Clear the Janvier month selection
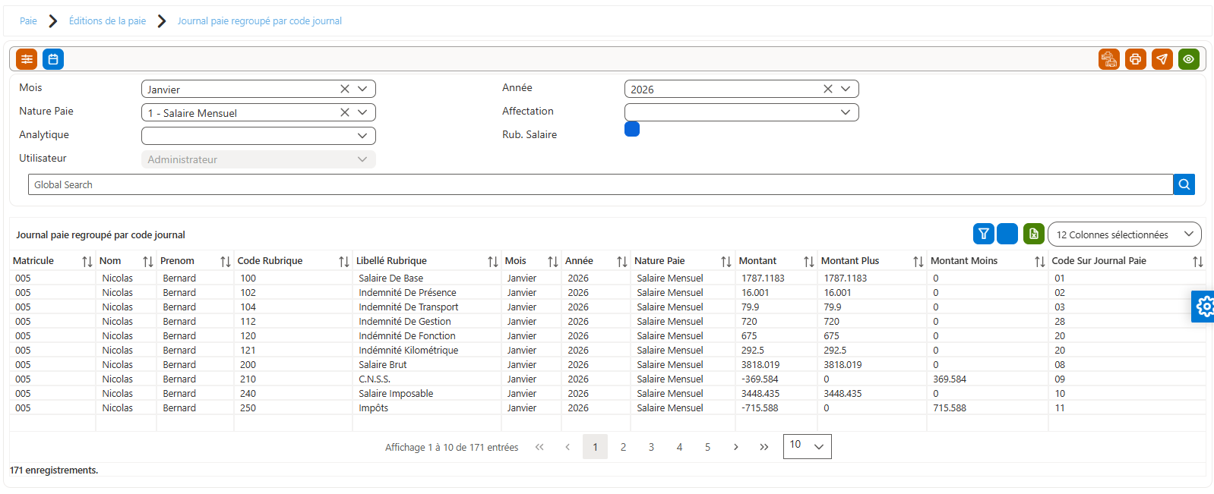Viewport: 1214px width, 494px height. click(345, 89)
